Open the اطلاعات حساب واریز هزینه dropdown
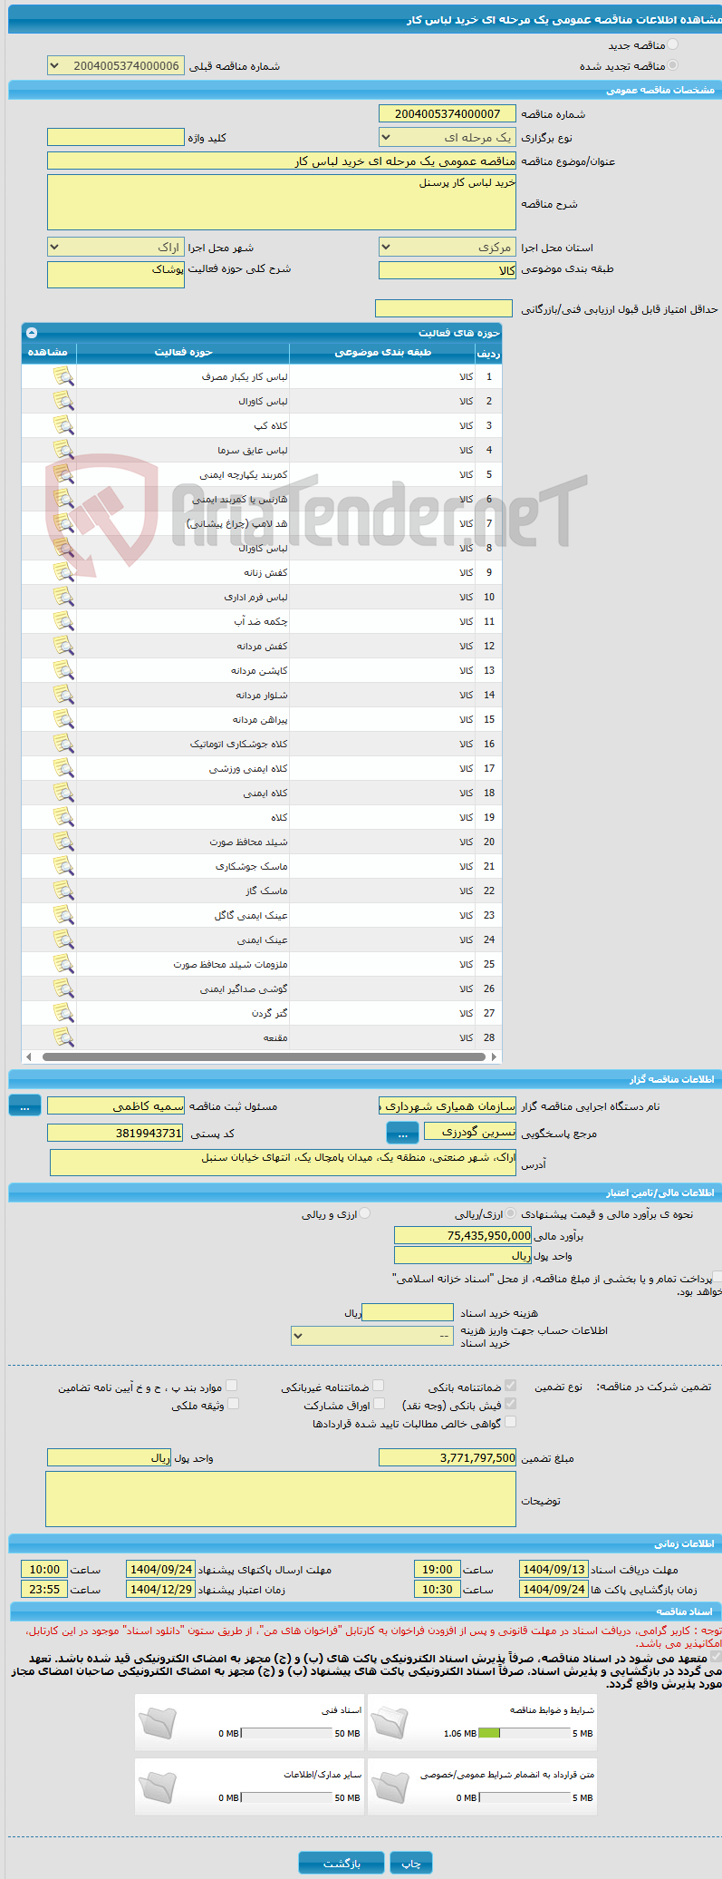The width and height of the screenshot is (722, 1879). click(371, 1336)
